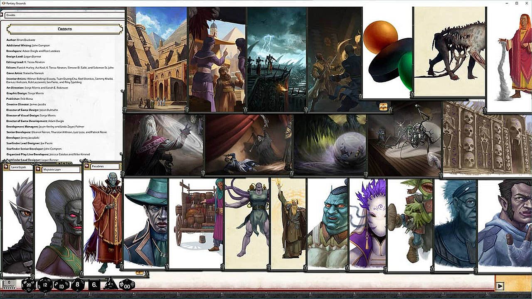The image size is (532, 299).
Task: Click the Credits heading banner
Action: [x=65, y=29]
